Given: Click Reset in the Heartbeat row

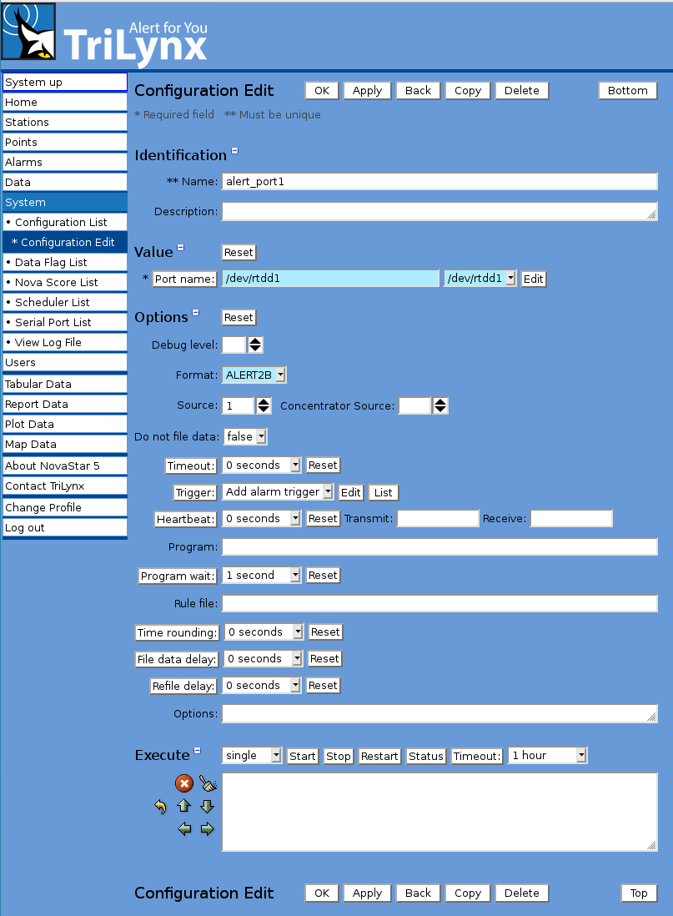Looking at the screenshot, I should click(x=323, y=518).
